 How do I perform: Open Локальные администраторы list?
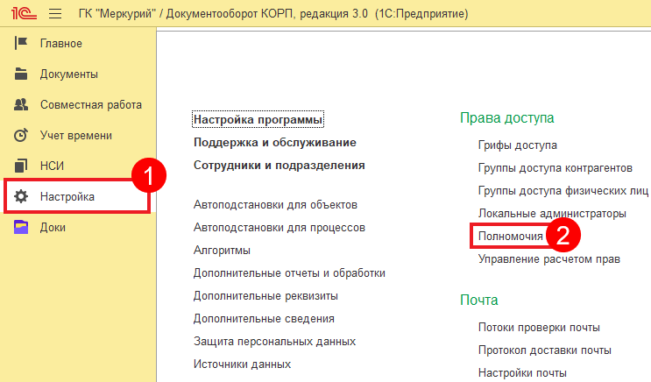[x=552, y=214]
